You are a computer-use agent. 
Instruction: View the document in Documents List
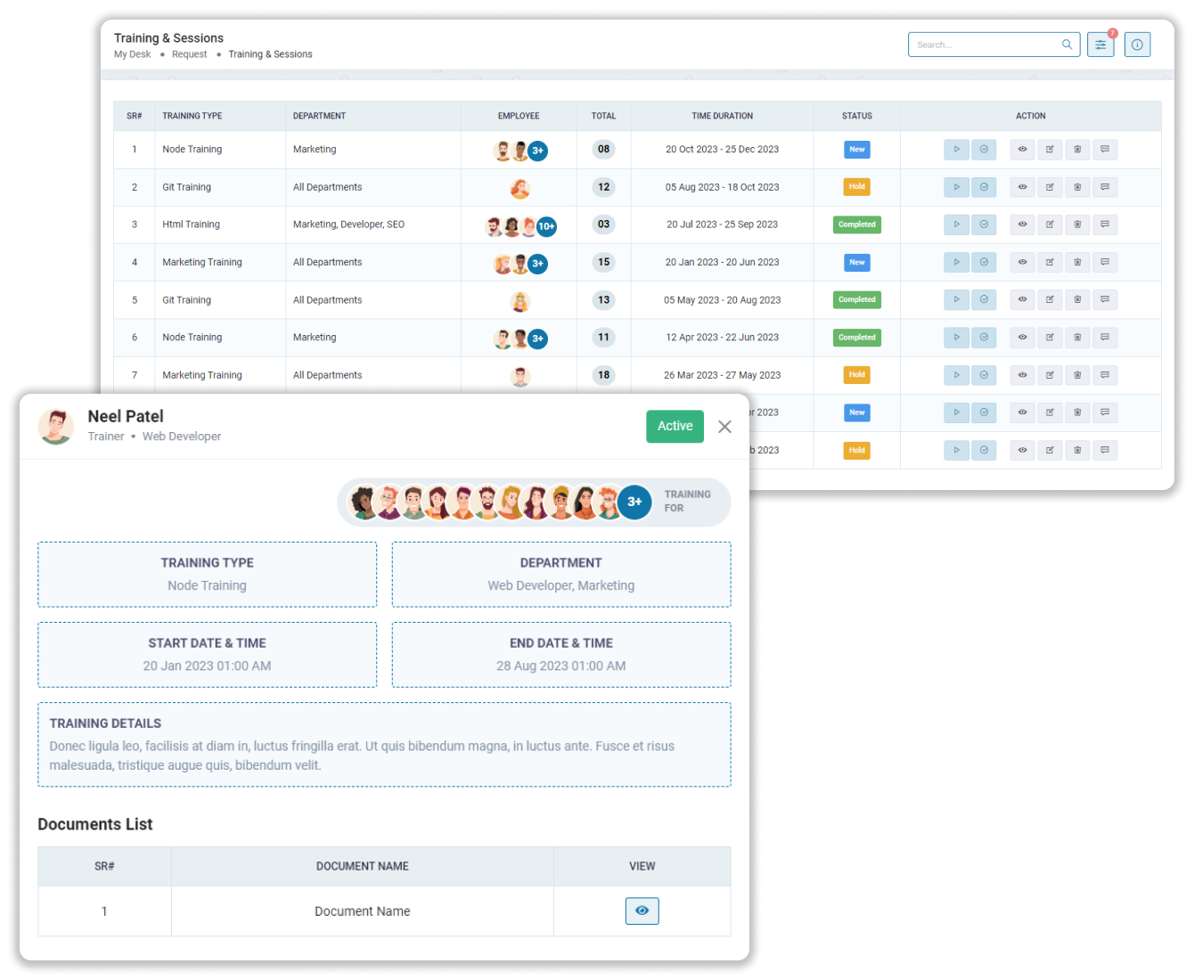642,911
